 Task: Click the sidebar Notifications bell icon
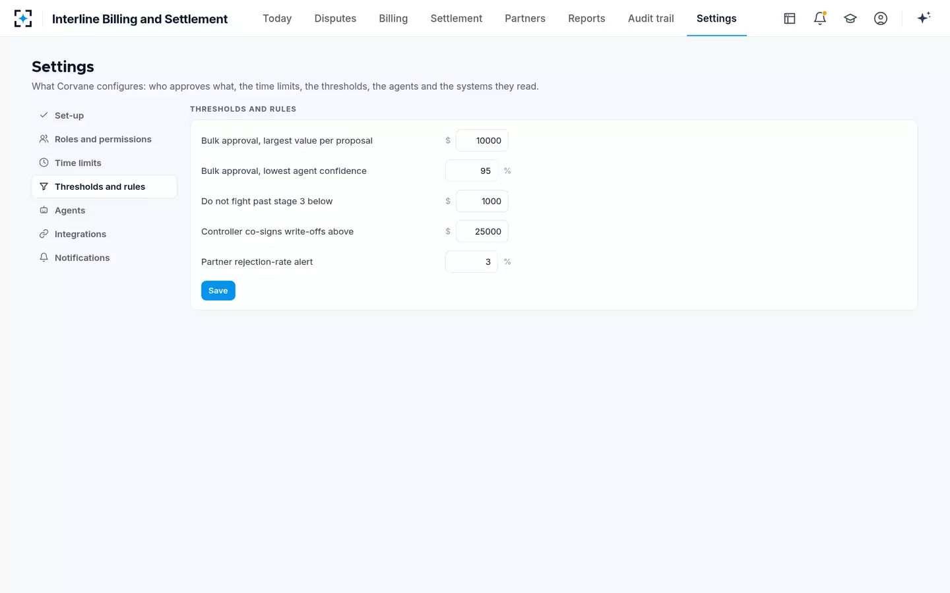click(x=44, y=258)
